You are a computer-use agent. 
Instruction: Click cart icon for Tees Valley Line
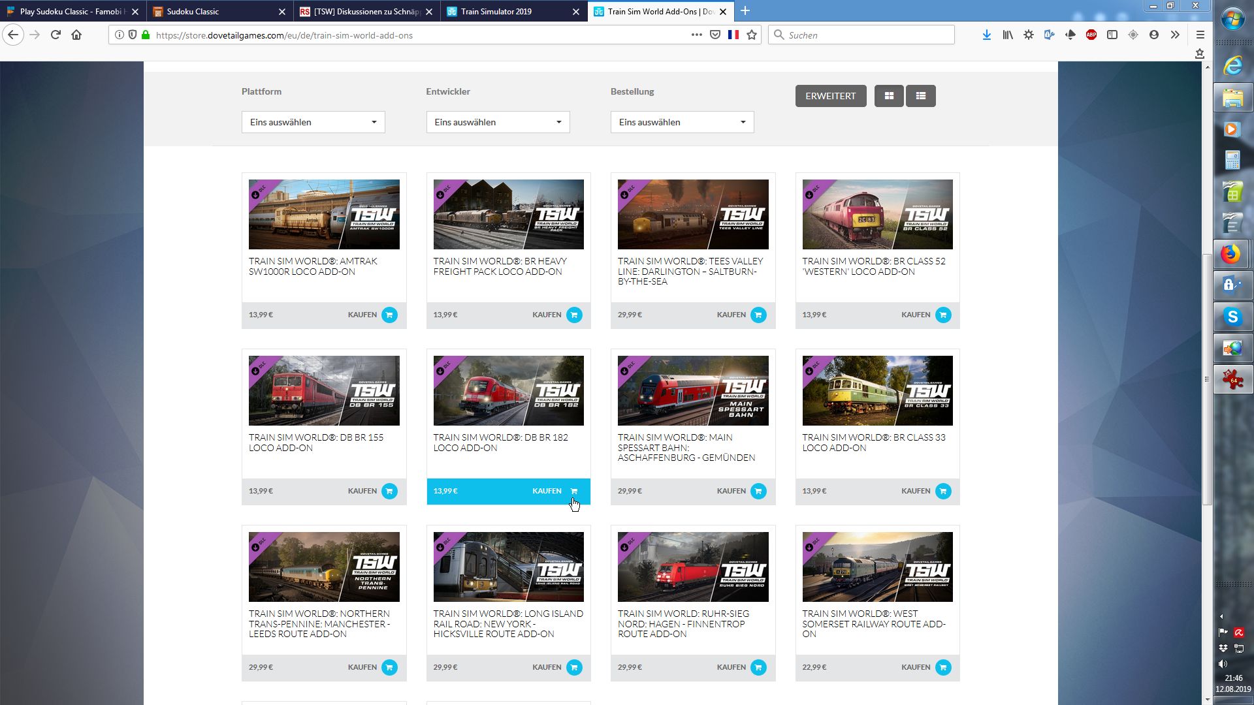(758, 315)
